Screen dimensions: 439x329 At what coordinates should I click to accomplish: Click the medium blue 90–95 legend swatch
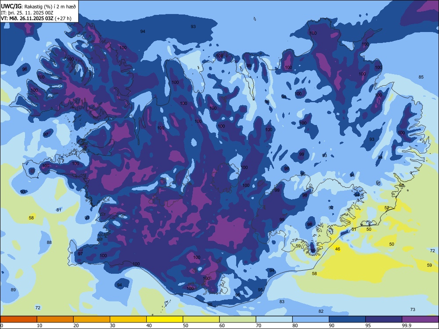pyautogui.click(x=347, y=319)
